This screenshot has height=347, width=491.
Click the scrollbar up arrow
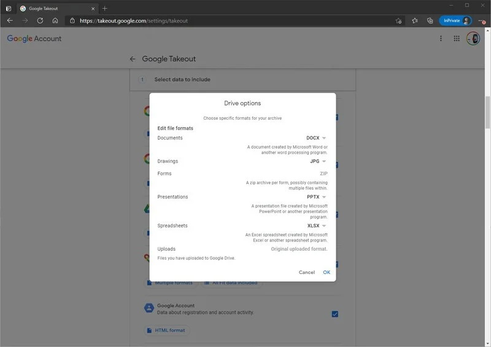pos(487,31)
